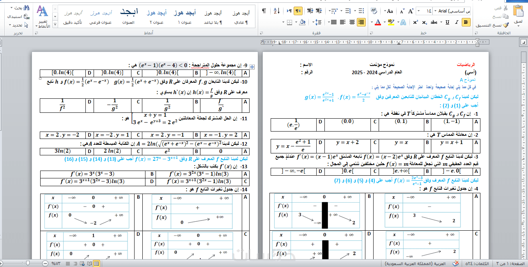This screenshot has height=267, width=528.
Task: Click the Copy (نسخ) icon
Action: [505, 16]
